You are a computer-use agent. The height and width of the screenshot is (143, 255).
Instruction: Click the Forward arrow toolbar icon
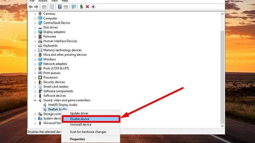point(36,7)
